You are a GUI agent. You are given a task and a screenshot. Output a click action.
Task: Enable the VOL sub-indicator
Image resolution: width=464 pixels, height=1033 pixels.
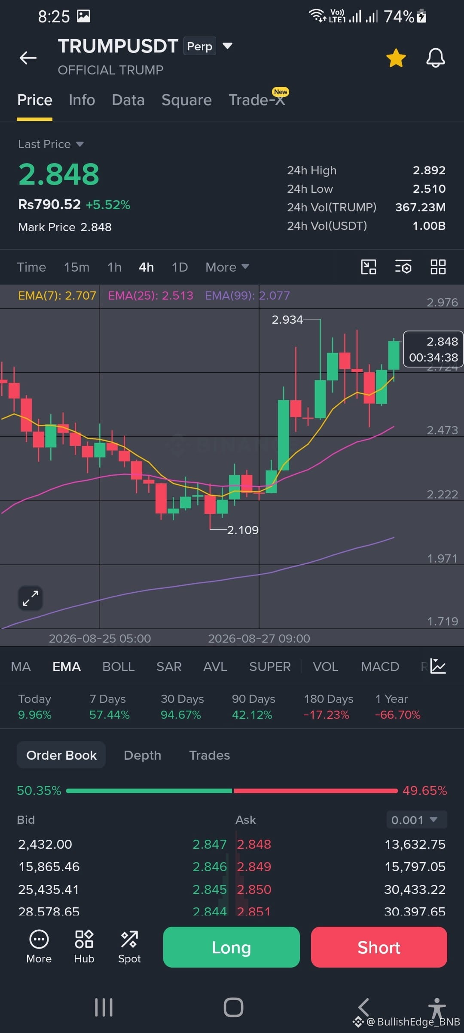click(x=325, y=667)
